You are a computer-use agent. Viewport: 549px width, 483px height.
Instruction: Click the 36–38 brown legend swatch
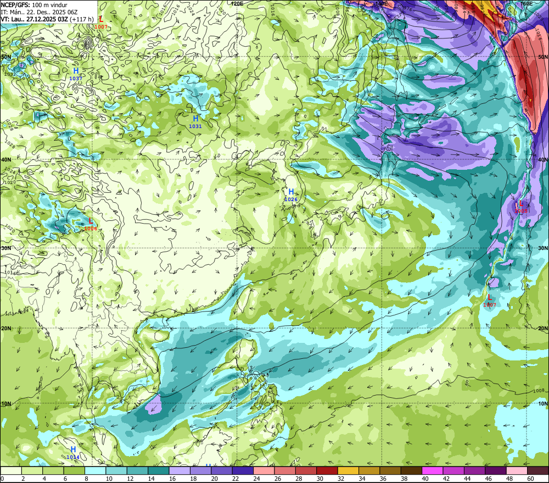(390, 471)
